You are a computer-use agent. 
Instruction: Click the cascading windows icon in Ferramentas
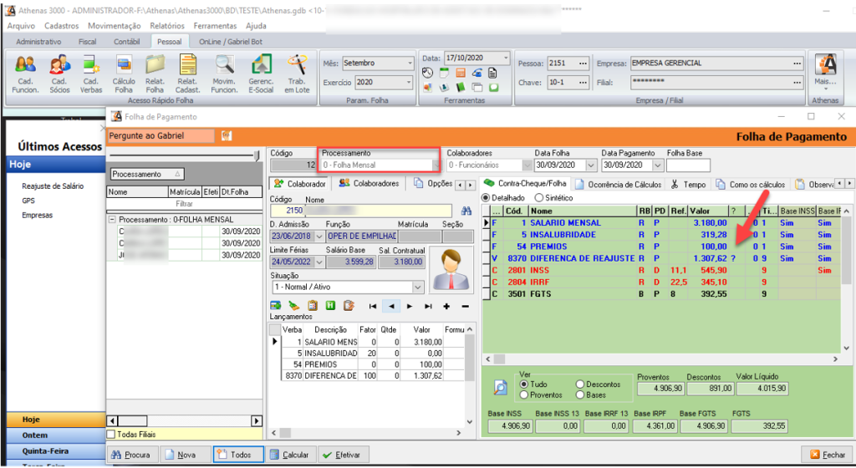click(x=477, y=87)
